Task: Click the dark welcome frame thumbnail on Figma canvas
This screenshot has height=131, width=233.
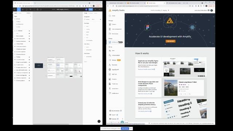Action: (x=39, y=65)
